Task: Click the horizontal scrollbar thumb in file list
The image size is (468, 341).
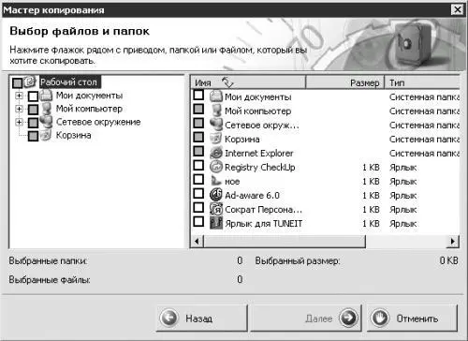Action: point(285,241)
